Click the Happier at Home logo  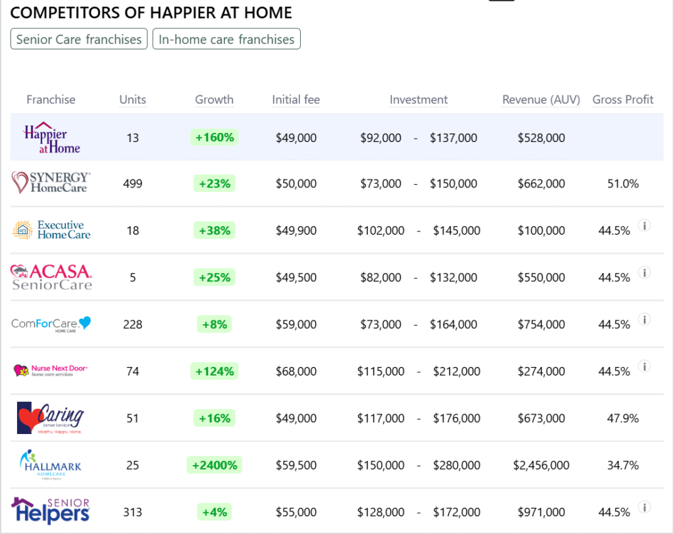(x=51, y=138)
